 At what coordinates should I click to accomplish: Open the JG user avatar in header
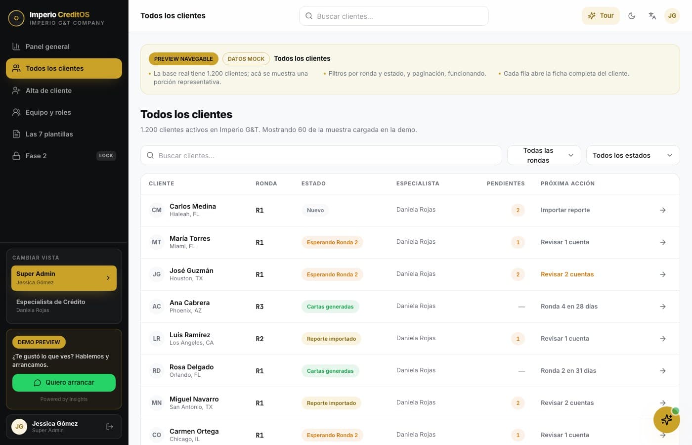(672, 16)
